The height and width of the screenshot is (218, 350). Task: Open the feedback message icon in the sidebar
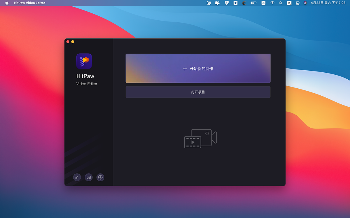pos(89,177)
